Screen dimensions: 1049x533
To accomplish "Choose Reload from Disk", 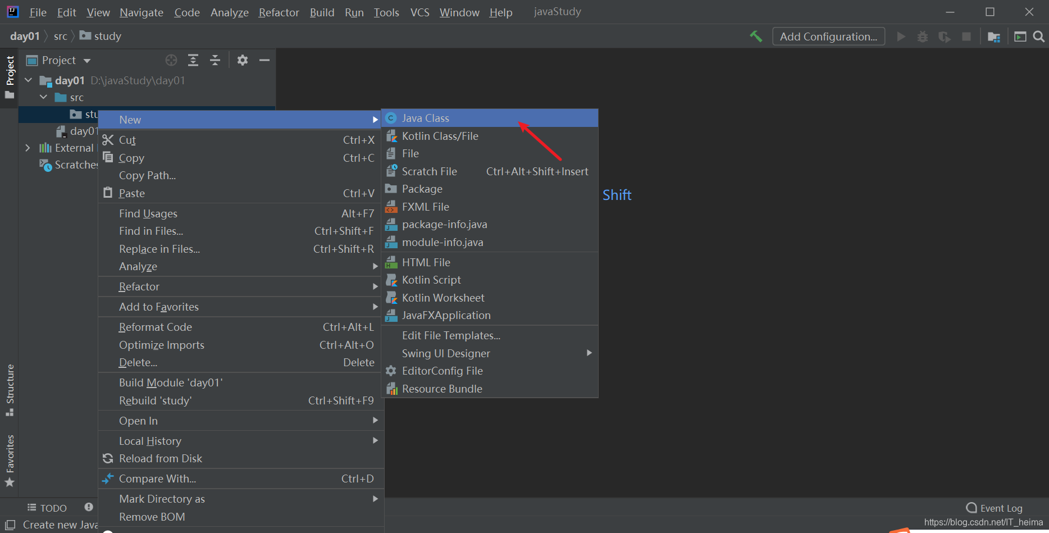I will tap(241, 458).
